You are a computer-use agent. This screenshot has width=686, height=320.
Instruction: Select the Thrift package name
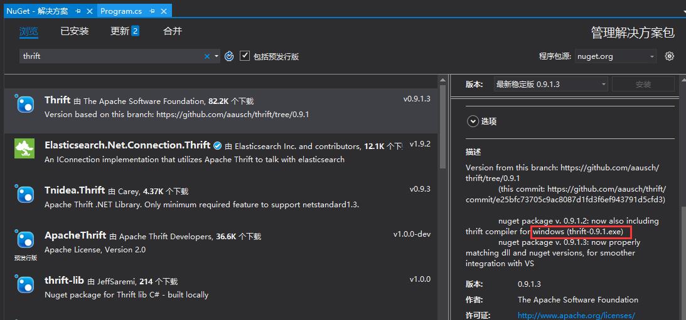pos(57,100)
